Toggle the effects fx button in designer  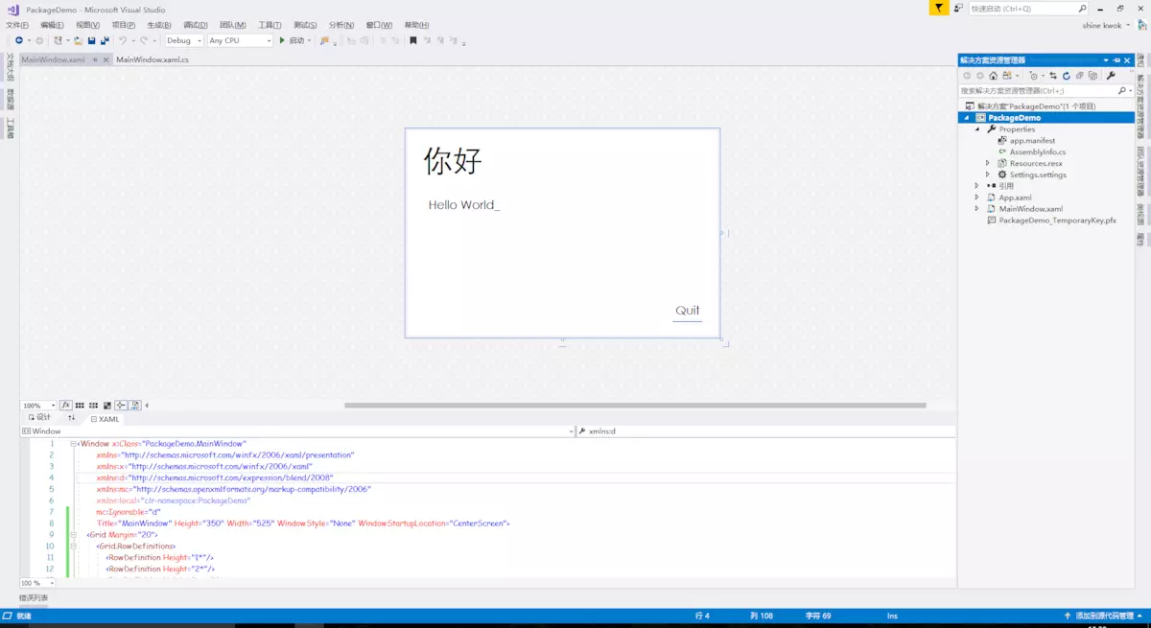pyautogui.click(x=66, y=406)
